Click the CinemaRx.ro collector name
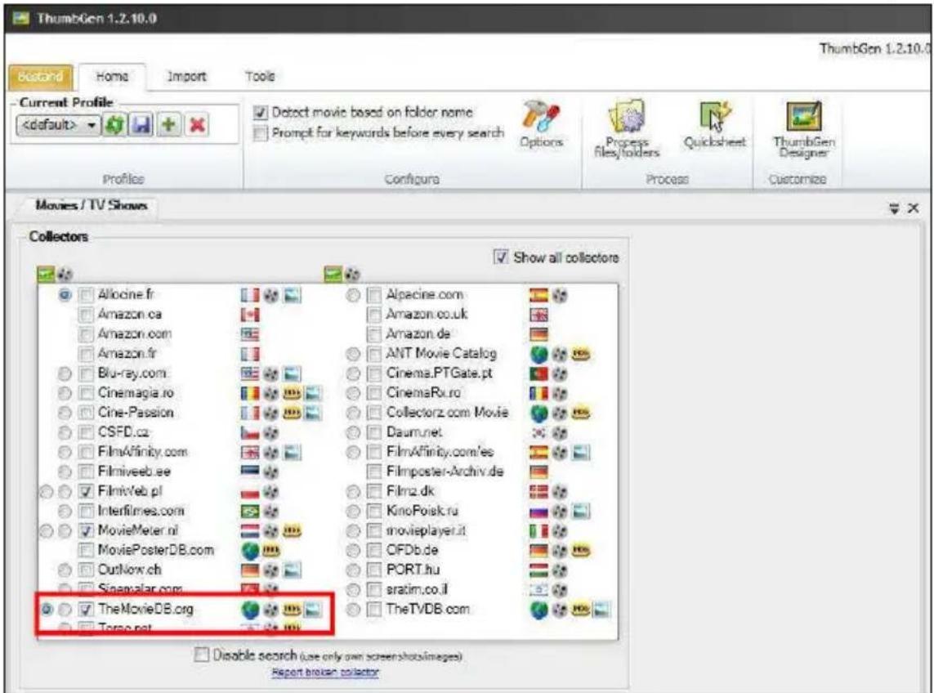This screenshot has width=934, height=693. coord(423,393)
